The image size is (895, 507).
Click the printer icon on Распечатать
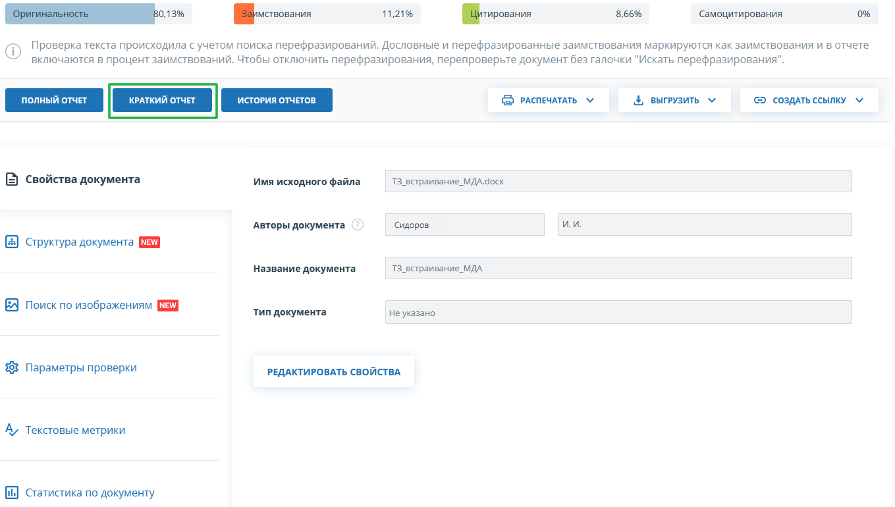pyautogui.click(x=507, y=100)
